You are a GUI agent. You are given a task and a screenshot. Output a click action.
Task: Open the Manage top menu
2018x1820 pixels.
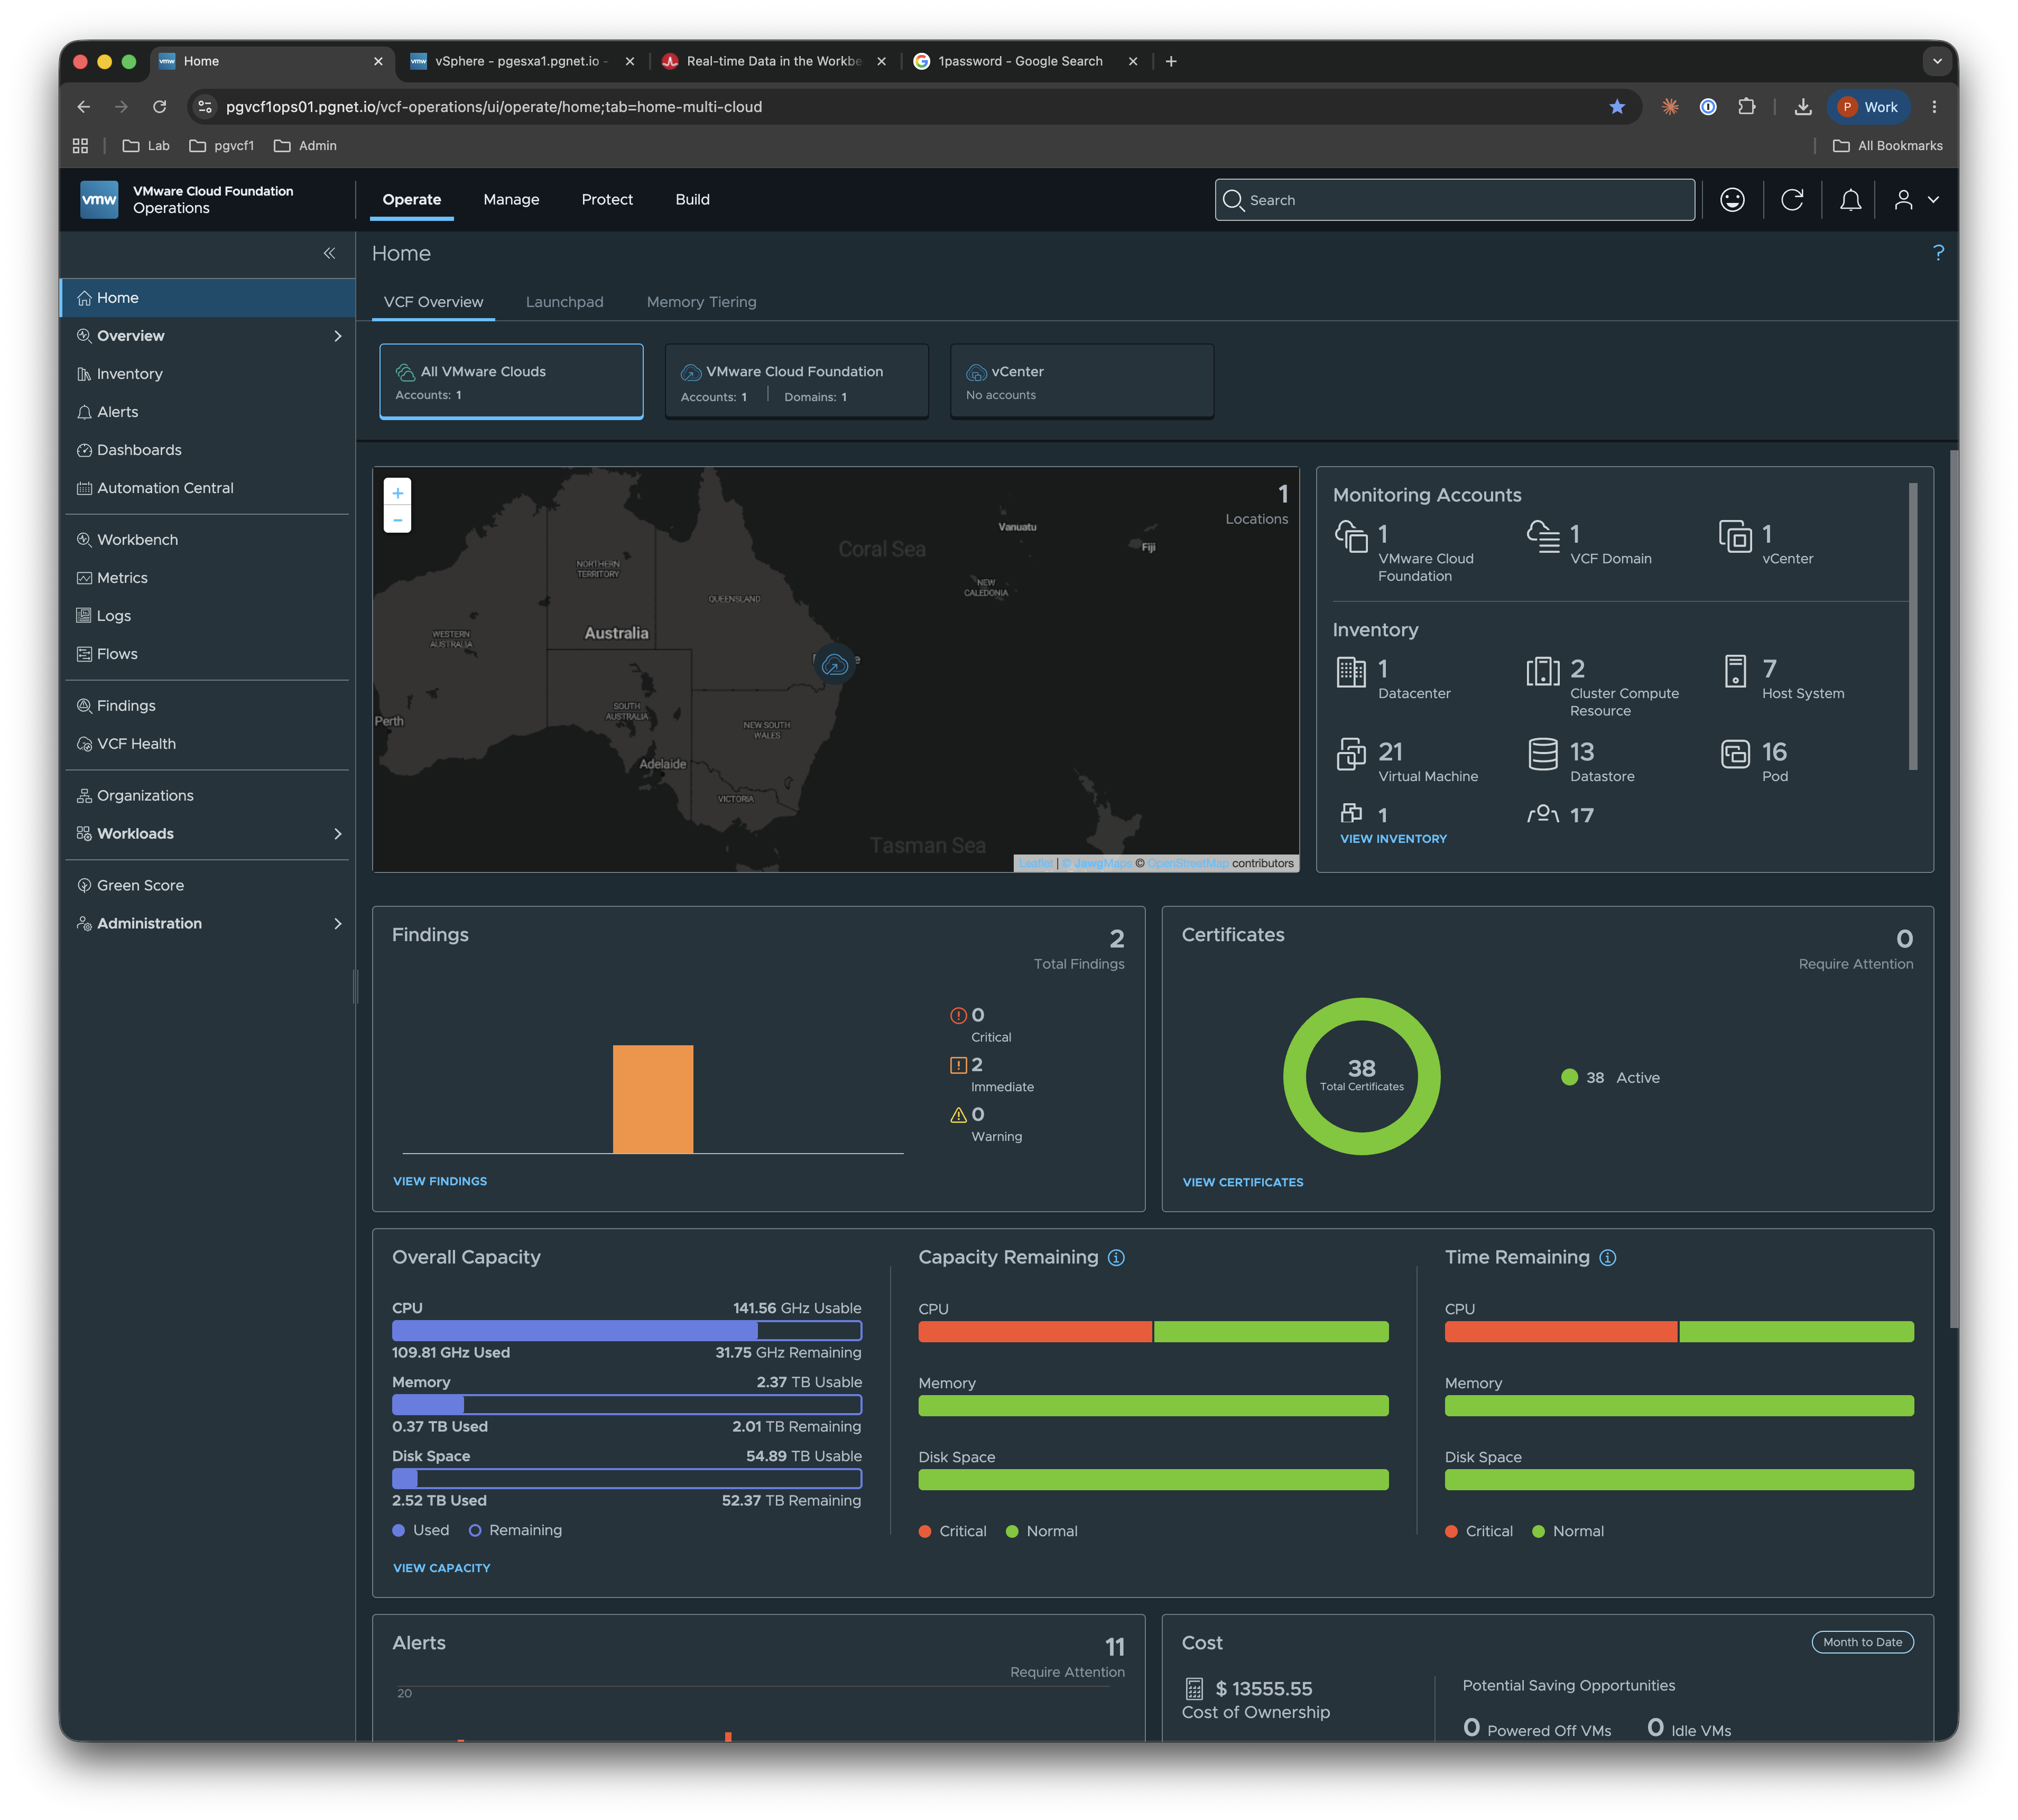pyautogui.click(x=511, y=200)
